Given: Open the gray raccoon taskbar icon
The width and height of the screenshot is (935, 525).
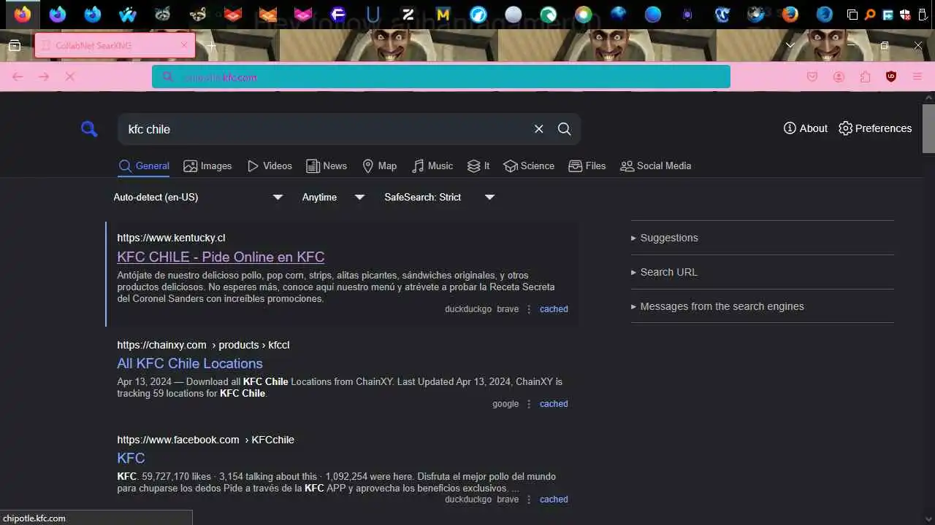Looking at the screenshot, I should click(163, 14).
